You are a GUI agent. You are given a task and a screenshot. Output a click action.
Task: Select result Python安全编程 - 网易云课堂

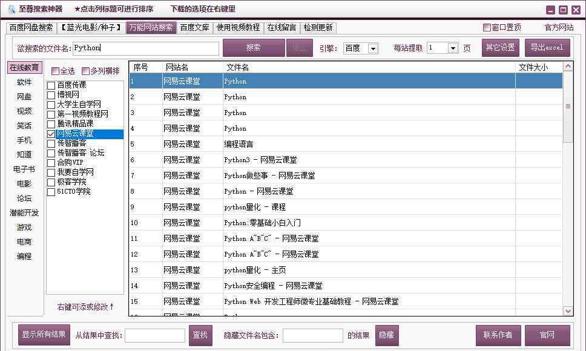(x=346, y=286)
